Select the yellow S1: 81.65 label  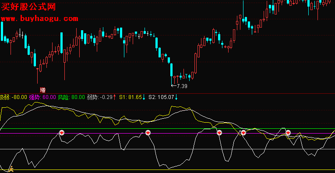tap(130, 97)
